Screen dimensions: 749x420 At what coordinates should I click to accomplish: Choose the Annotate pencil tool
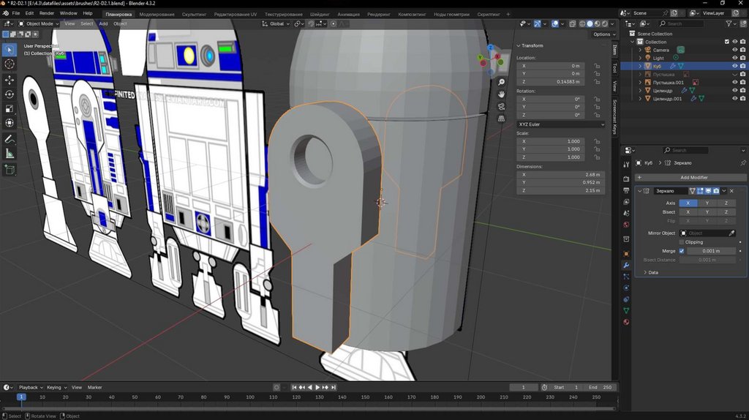pyautogui.click(x=10, y=139)
